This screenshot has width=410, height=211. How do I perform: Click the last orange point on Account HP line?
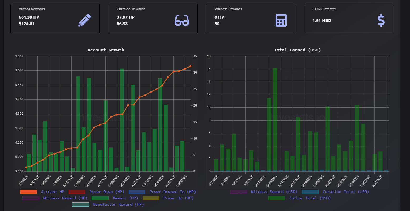[x=190, y=66]
